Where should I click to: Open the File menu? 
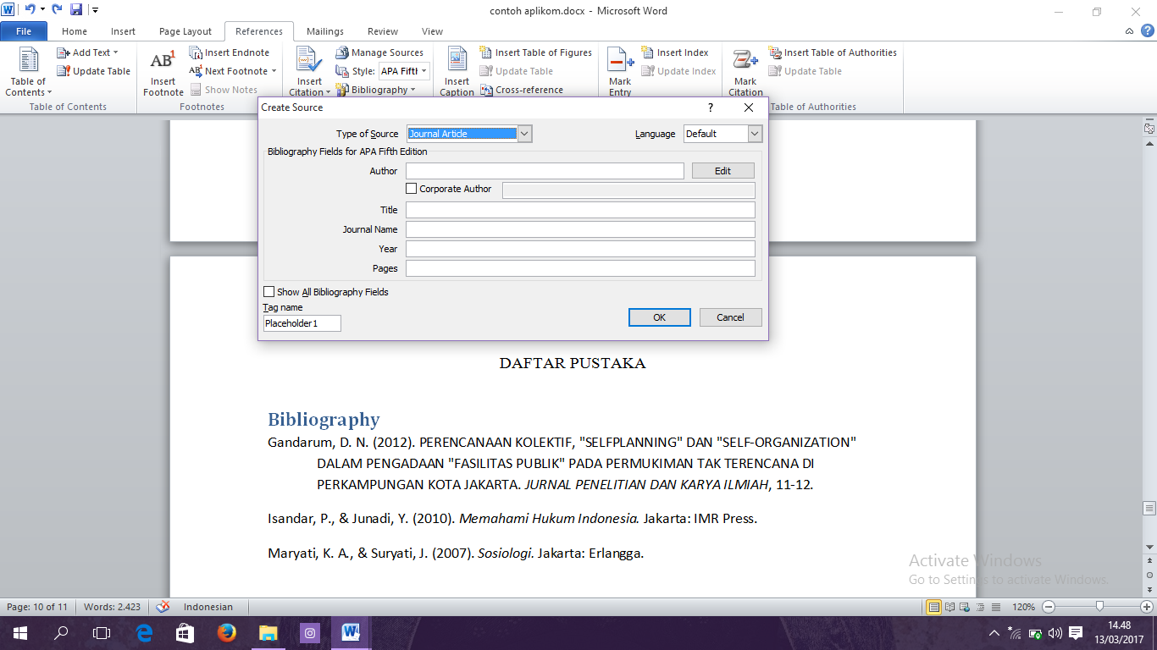click(24, 30)
